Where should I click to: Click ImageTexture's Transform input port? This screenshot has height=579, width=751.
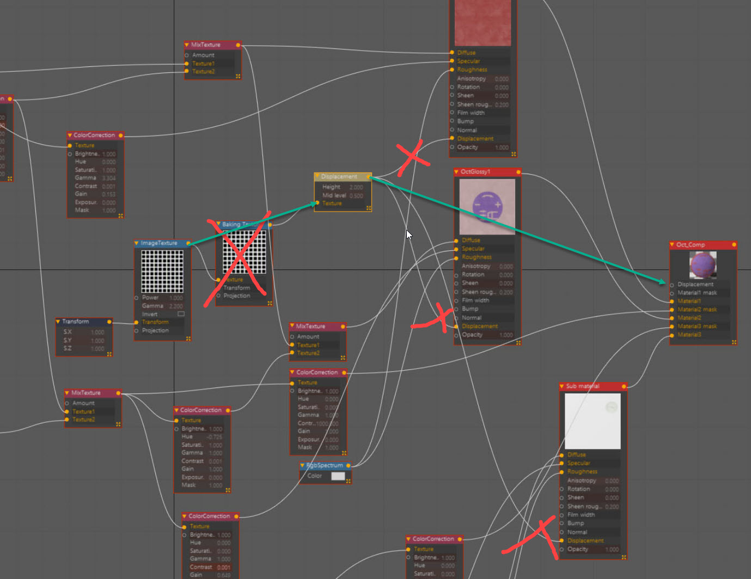click(x=136, y=322)
